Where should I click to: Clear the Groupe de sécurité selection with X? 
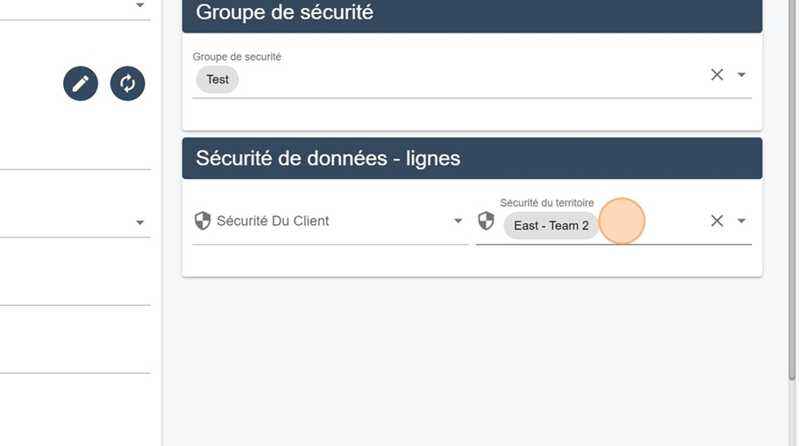click(717, 74)
